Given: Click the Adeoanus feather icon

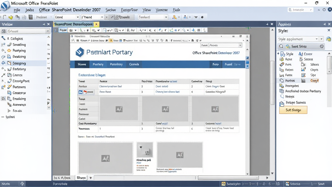Looking at the screenshot, I should (9, 105).
